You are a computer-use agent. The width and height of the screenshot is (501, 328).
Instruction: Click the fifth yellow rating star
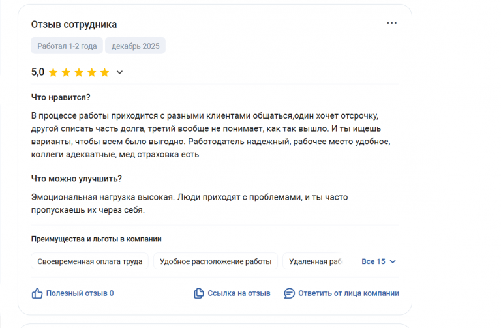tap(104, 72)
